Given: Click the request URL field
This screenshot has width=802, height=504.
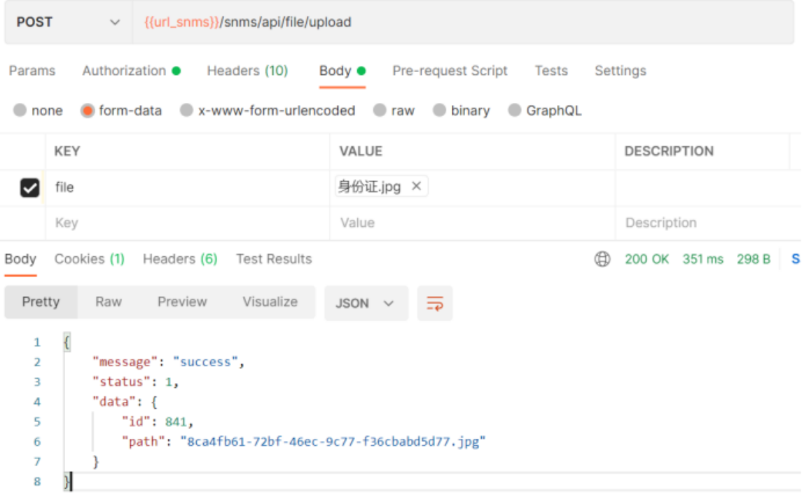Looking at the screenshot, I should 463,22.
